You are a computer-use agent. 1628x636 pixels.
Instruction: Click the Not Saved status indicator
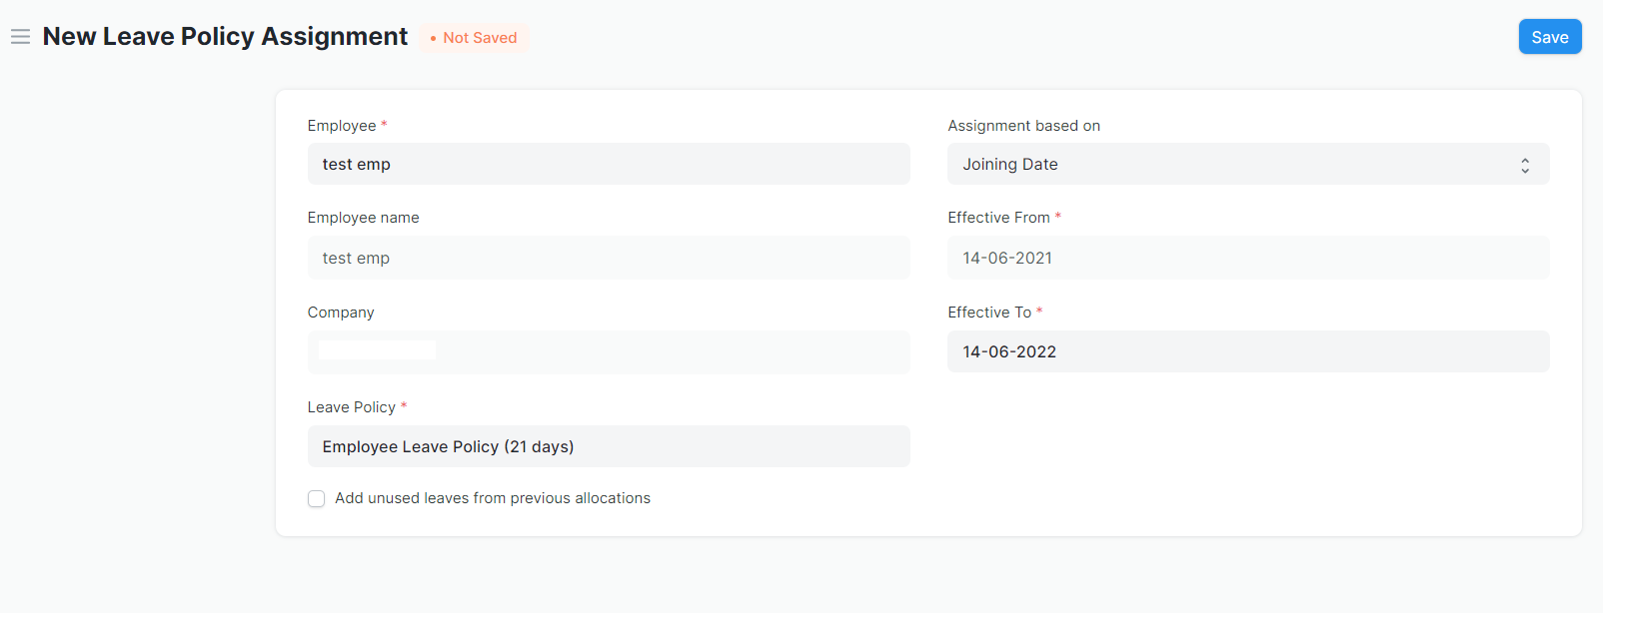pyautogui.click(x=474, y=38)
